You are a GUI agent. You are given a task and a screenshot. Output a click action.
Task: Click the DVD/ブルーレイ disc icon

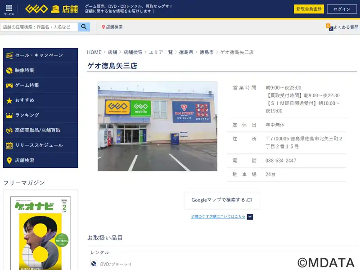(x=94, y=264)
